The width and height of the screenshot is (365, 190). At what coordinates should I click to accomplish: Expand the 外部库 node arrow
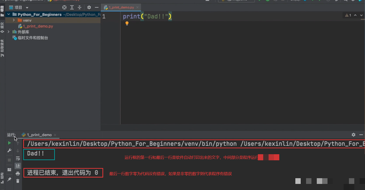(x=9, y=32)
